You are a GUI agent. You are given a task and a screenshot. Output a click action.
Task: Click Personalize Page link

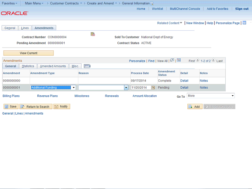pyautogui.click(x=228, y=23)
